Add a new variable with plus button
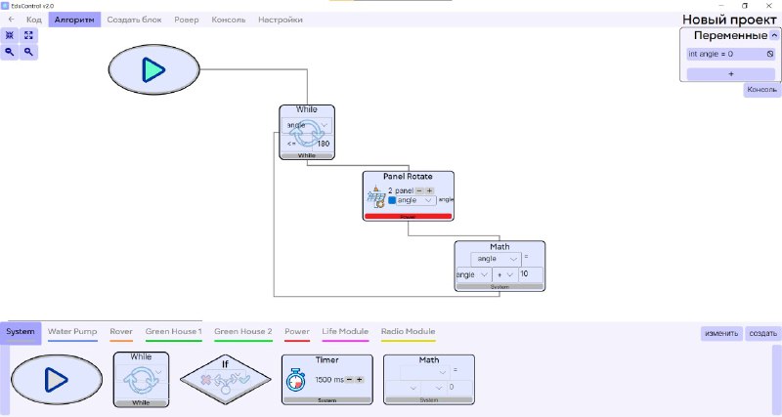 730,73
